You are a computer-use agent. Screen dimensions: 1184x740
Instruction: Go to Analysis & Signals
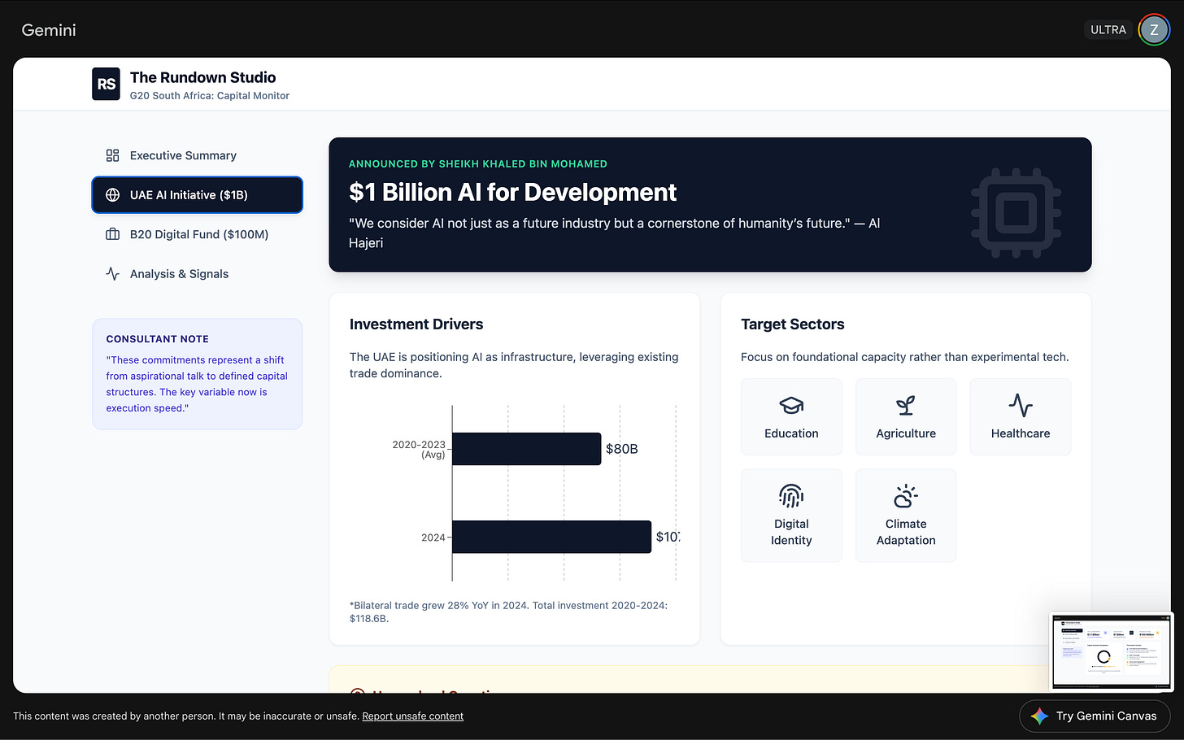(197, 274)
